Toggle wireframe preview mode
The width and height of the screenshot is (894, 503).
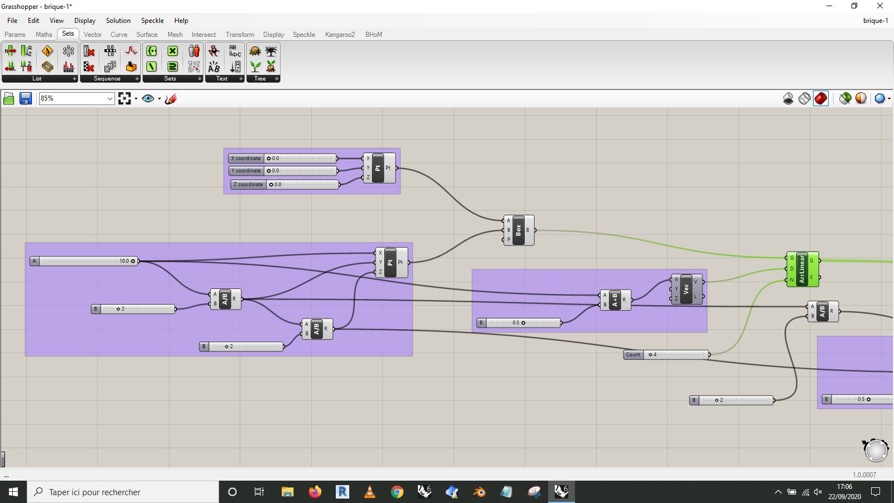(804, 98)
